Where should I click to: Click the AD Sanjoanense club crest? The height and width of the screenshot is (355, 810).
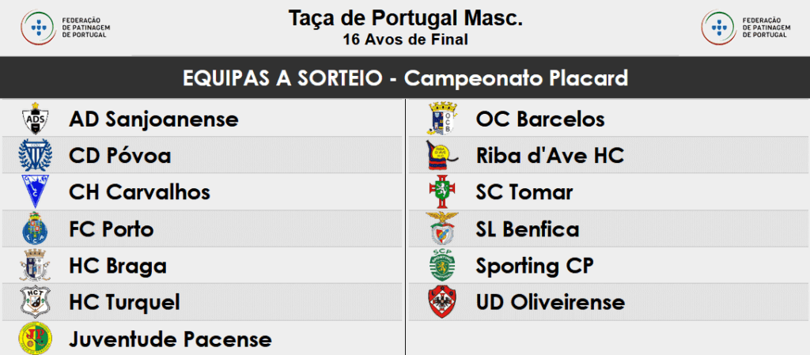point(36,119)
